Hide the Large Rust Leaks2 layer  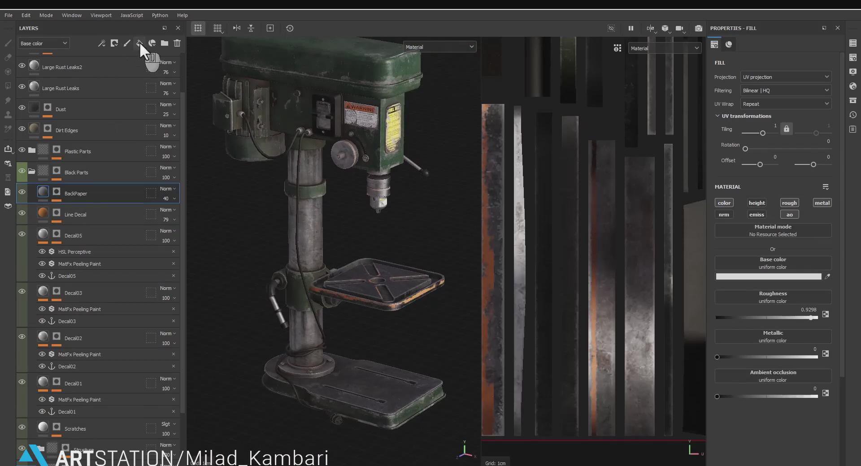pos(22,65)
